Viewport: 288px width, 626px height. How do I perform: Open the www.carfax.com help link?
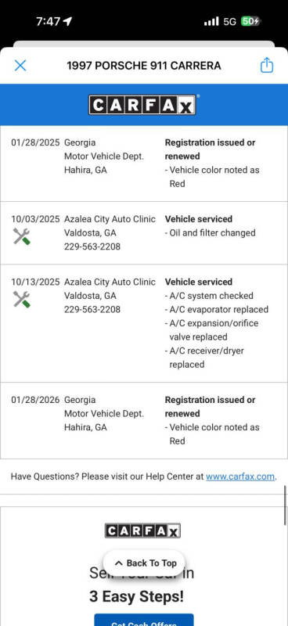coord(240,477)
